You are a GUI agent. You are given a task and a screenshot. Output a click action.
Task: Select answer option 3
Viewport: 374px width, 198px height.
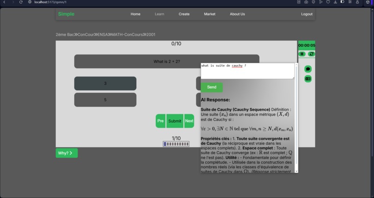[105, 83]
